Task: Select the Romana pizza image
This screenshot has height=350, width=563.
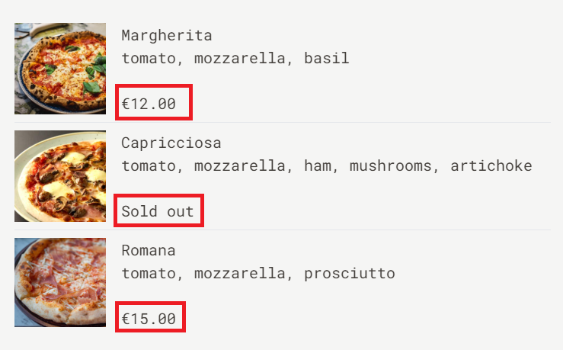Action: pyautogui.click(x=60, y=283)
